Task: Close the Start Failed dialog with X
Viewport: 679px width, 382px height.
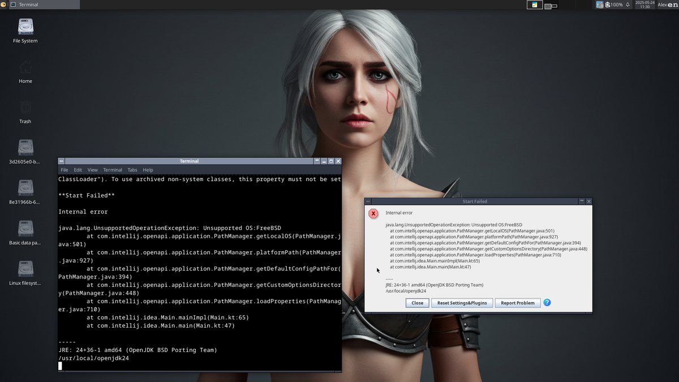Action: point(589,201)
